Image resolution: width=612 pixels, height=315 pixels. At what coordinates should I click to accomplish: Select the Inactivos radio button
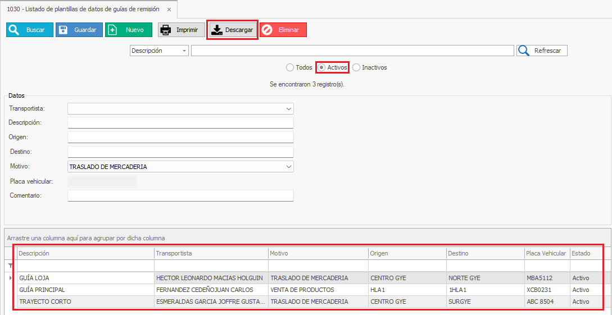tap(356, 67)
